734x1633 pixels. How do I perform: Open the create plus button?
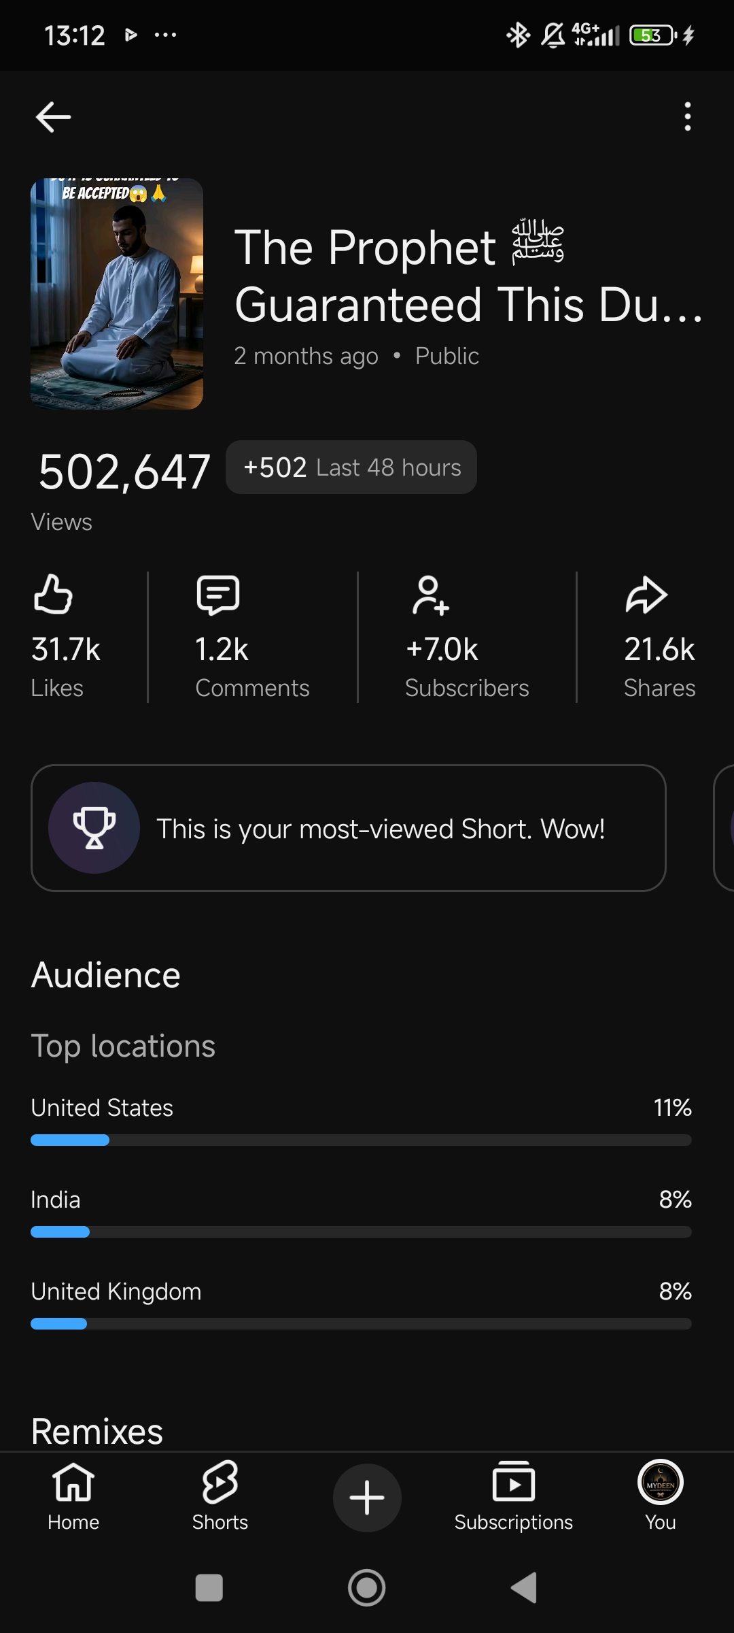point(367,1498)
